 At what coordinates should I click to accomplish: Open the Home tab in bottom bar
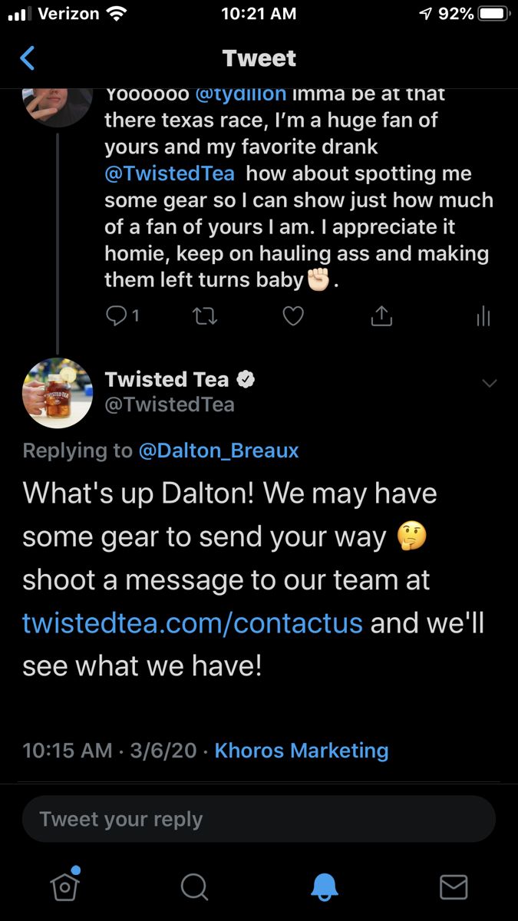[x=65, y=886]
